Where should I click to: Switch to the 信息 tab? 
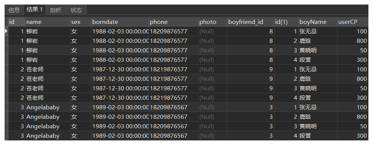coord(14,10)
